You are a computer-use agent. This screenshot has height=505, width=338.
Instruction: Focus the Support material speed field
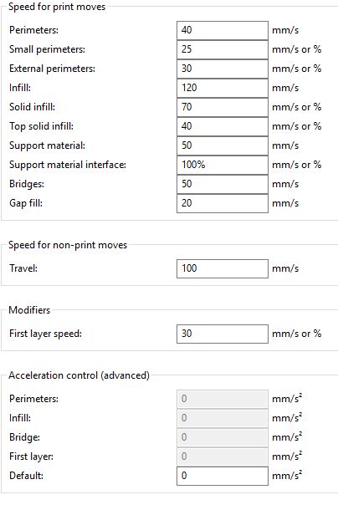(x=223, y=145)
